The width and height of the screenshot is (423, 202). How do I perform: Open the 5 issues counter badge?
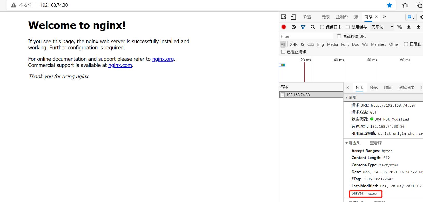tap(411, 17)
